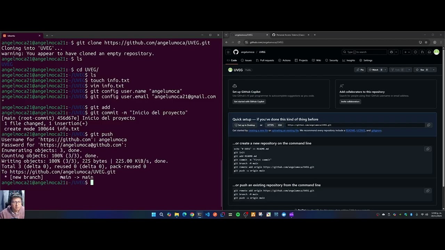Click Set up in Desktop button

pyautogui.click(x=245, y=125)
